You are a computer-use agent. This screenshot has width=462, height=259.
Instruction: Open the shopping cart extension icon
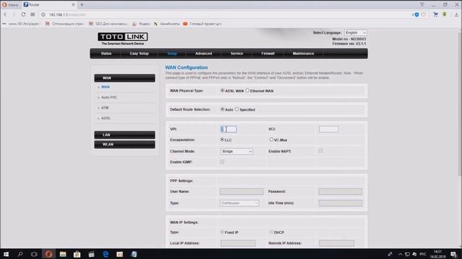[435, 14]
